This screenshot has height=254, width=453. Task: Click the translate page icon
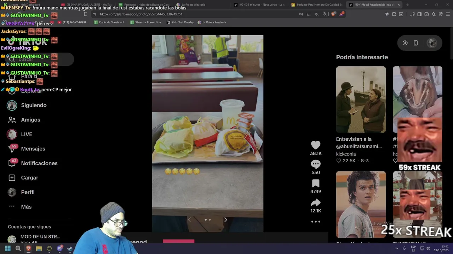tap(316, 14)
